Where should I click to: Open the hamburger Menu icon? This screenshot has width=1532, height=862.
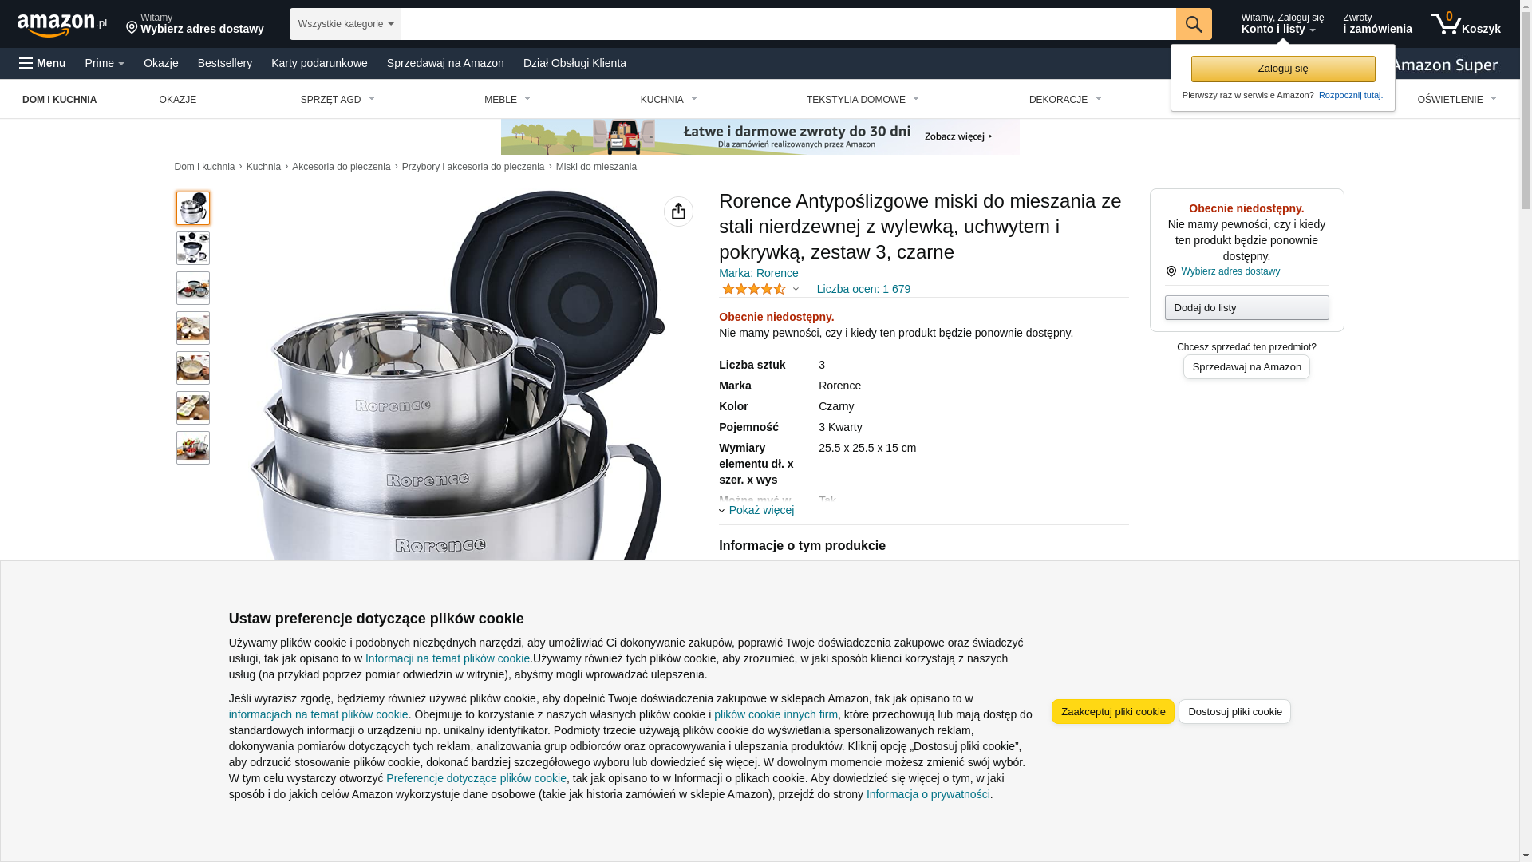42,63
